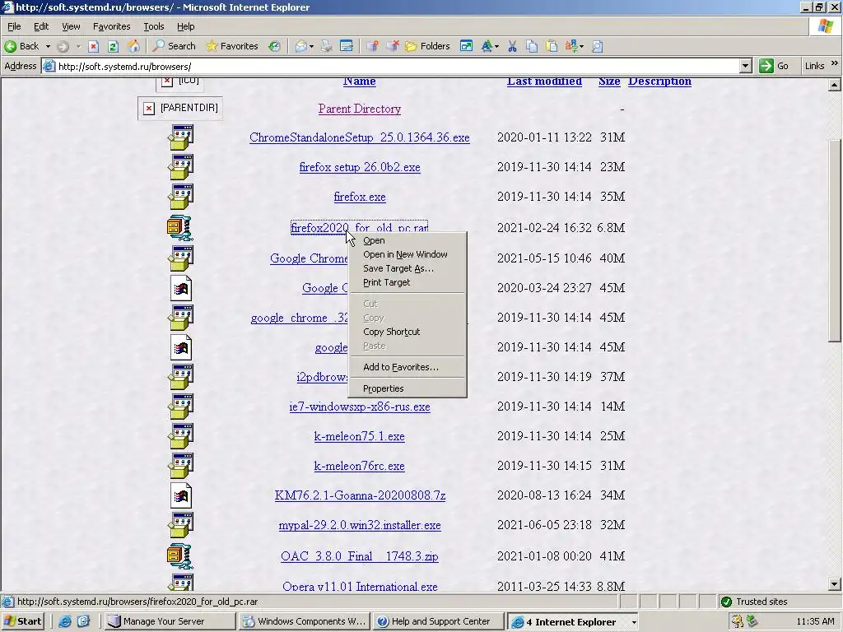Select Copy Shortcut in context menu

pyautogui.click(x=408, y=332)
